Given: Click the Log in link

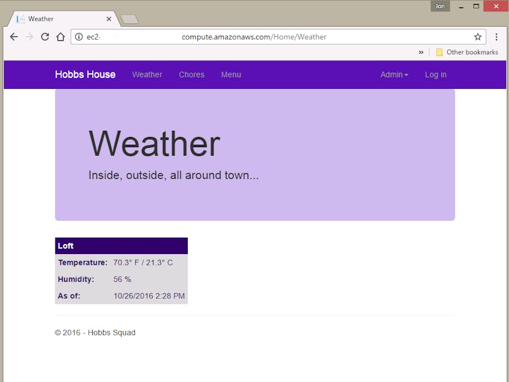Looking at the screenshot, I should (x=435, y=74).
